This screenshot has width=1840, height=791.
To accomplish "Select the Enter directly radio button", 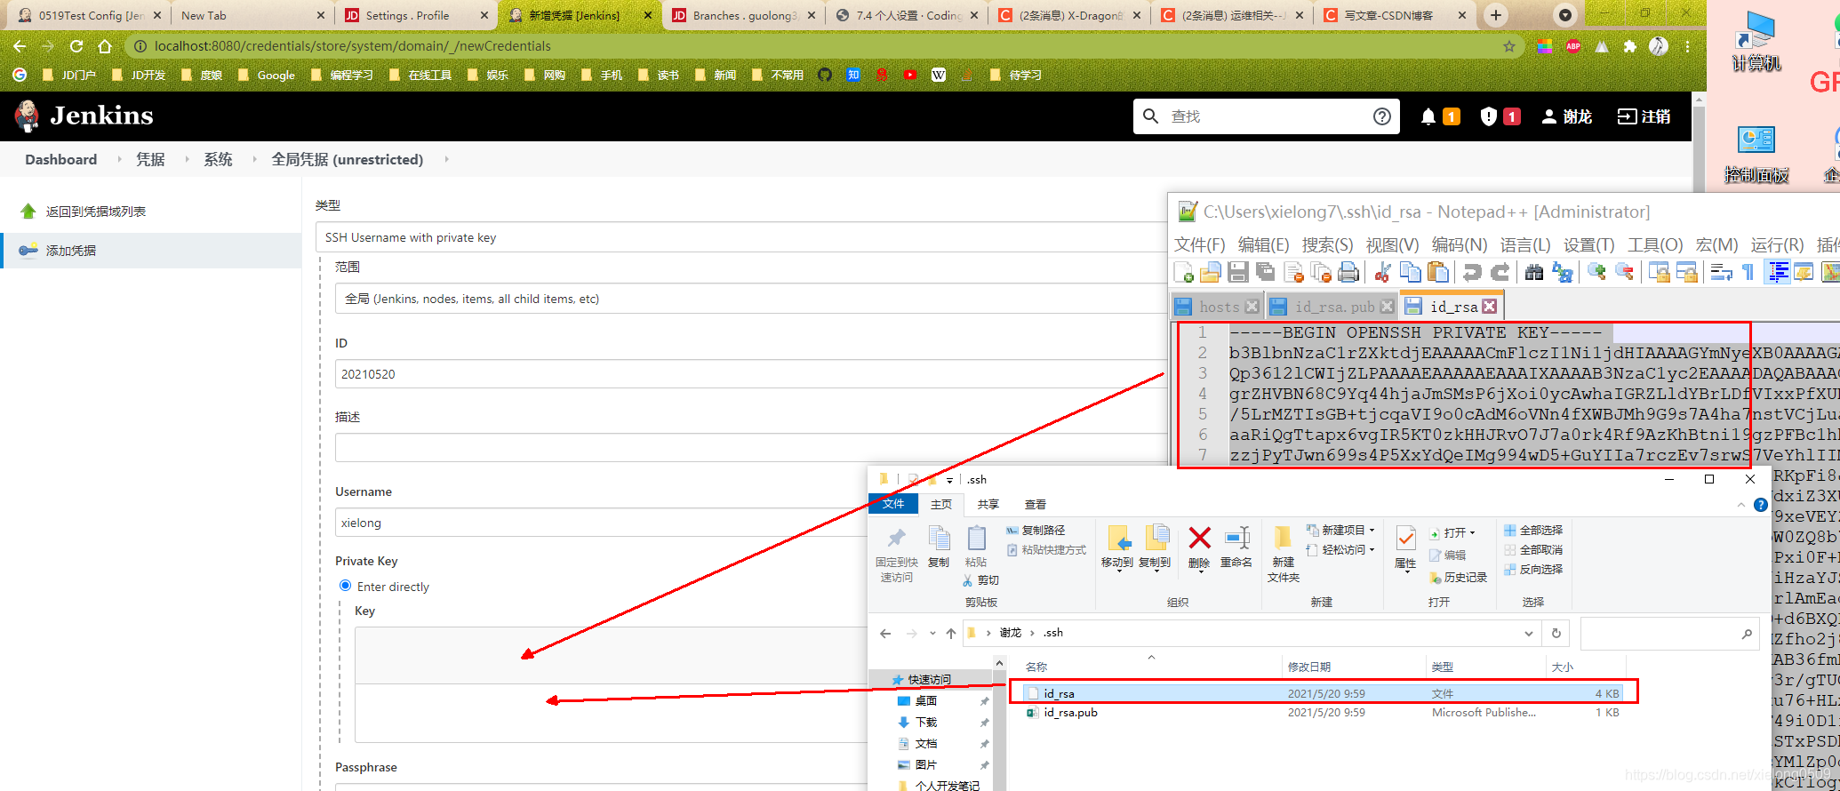I will point(346,586).
